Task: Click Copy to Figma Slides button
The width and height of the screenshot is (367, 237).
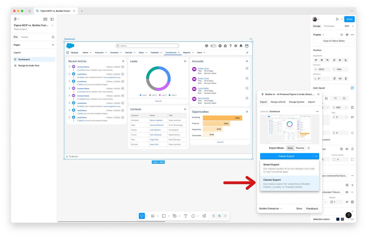Action: click(334, 41)
